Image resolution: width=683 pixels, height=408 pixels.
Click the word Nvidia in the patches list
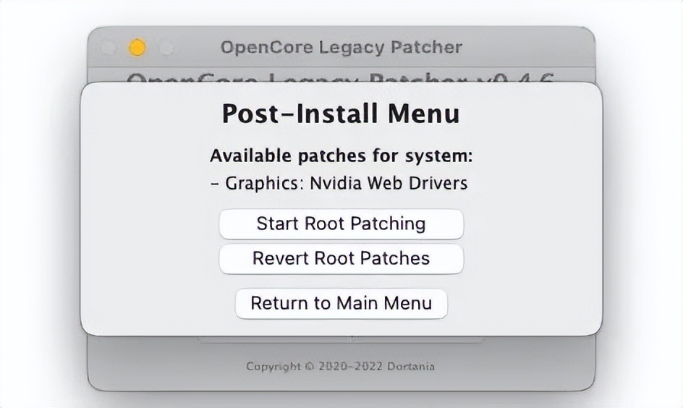point(336,183)
